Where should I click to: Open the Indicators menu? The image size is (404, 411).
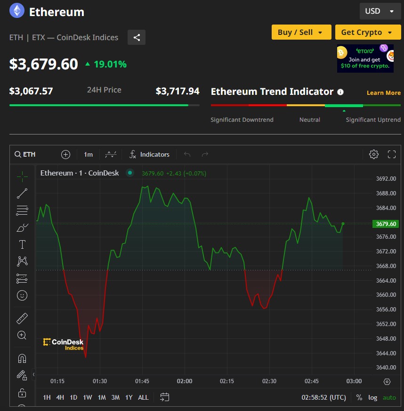click(x=149, y=154)
